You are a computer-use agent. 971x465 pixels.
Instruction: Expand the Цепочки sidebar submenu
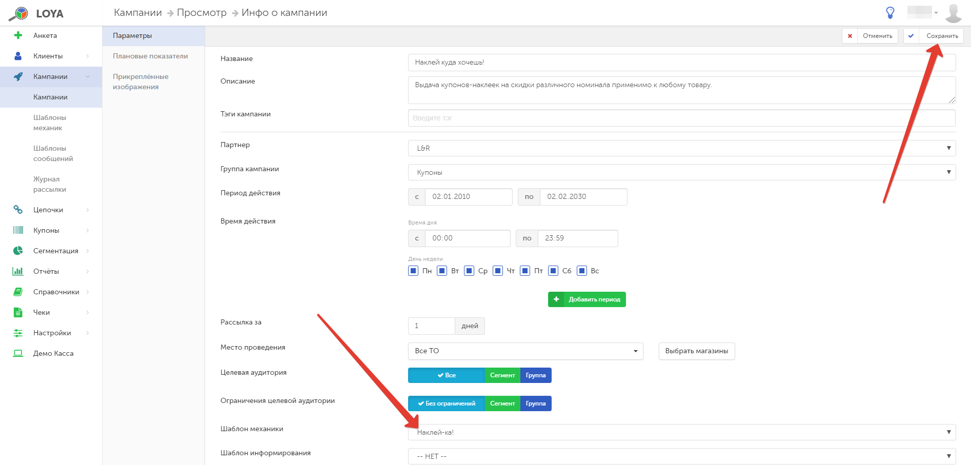point(88,210)
